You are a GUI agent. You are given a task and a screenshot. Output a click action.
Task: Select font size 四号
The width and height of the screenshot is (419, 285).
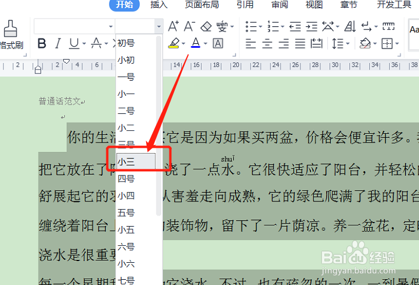[136, 179]
